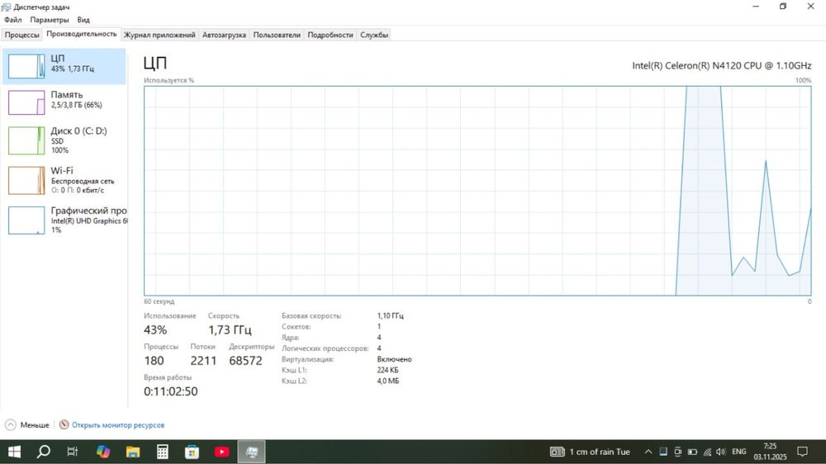The width and height of the screenshot is (826, 464).
Task: Select the Производительность tab
Action: click(82, 34)
